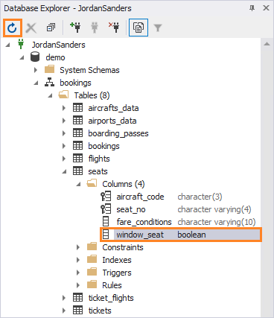The height and width of the screenshot is (318, 274).
Task: Expand the tickets table node
Action: (x=64, y=311)
